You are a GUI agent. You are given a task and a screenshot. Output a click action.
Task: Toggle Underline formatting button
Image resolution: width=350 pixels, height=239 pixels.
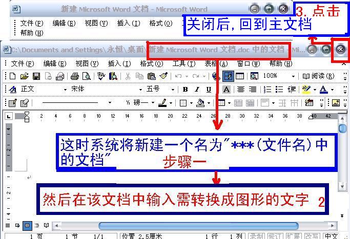(208, 89)
